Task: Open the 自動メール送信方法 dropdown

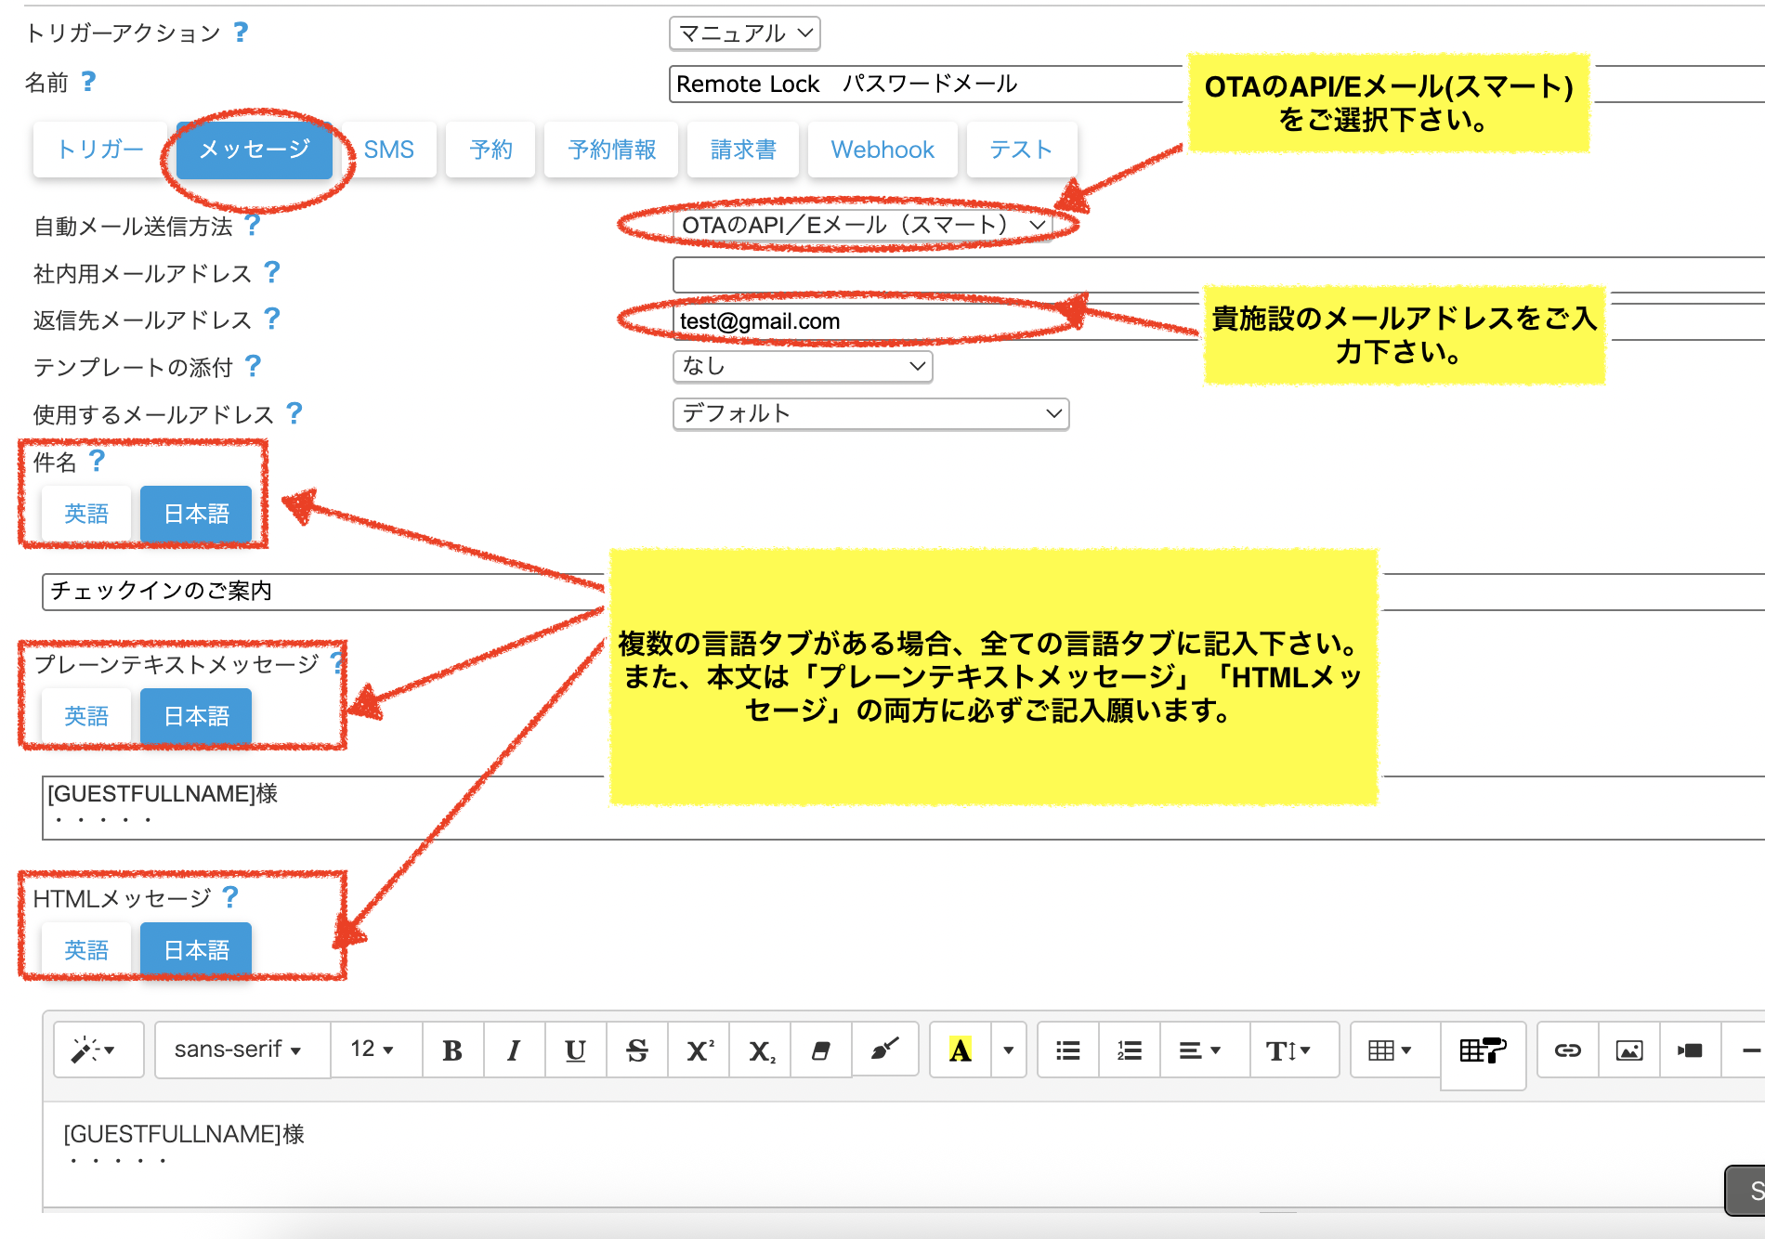Action: click(862, 225)
